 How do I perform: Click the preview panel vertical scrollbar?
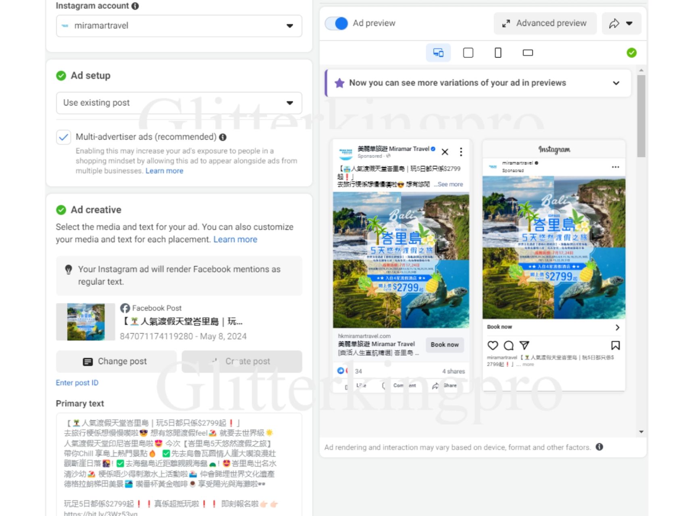click(641, 117)
